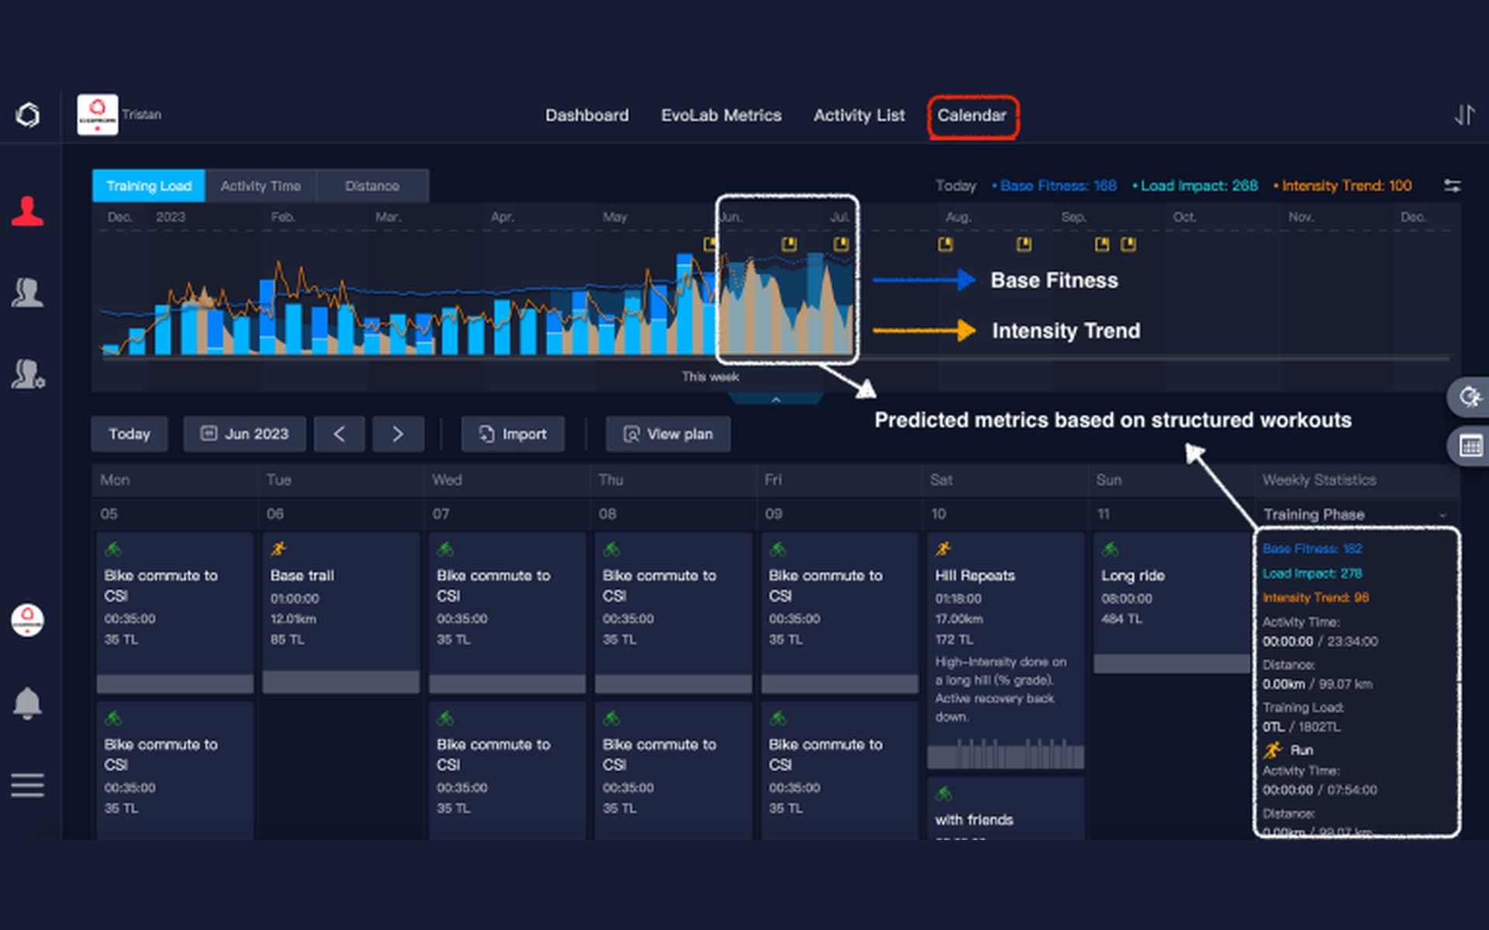The width and height of the screenshot is (1489, 930).
Task: Switch to Activity List tab
Action: [x=859, y=115]
